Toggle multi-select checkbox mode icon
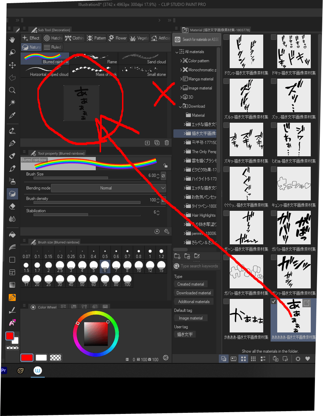The width and height of the screenshot is (323, 416). click(224, 359)
